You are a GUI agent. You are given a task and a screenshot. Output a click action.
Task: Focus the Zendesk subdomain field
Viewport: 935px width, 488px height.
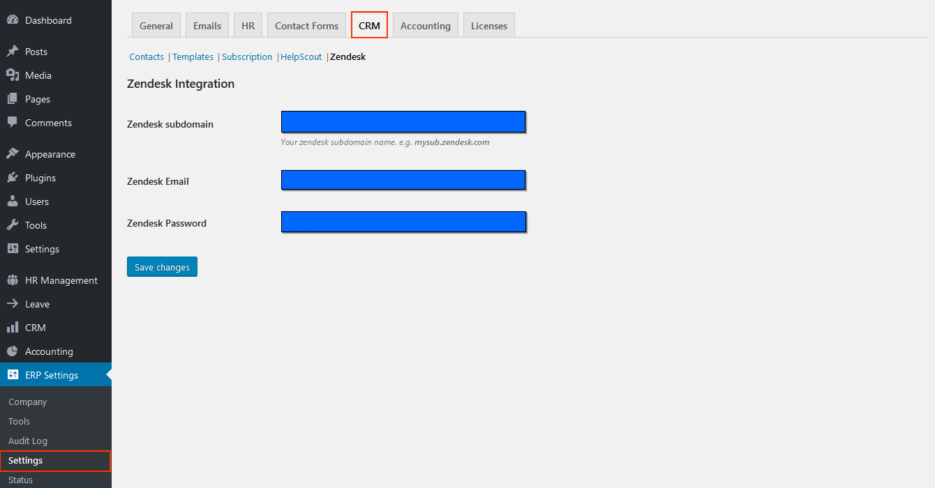403,122
